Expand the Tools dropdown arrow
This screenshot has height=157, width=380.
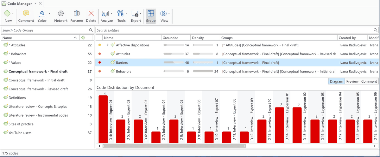126,14
